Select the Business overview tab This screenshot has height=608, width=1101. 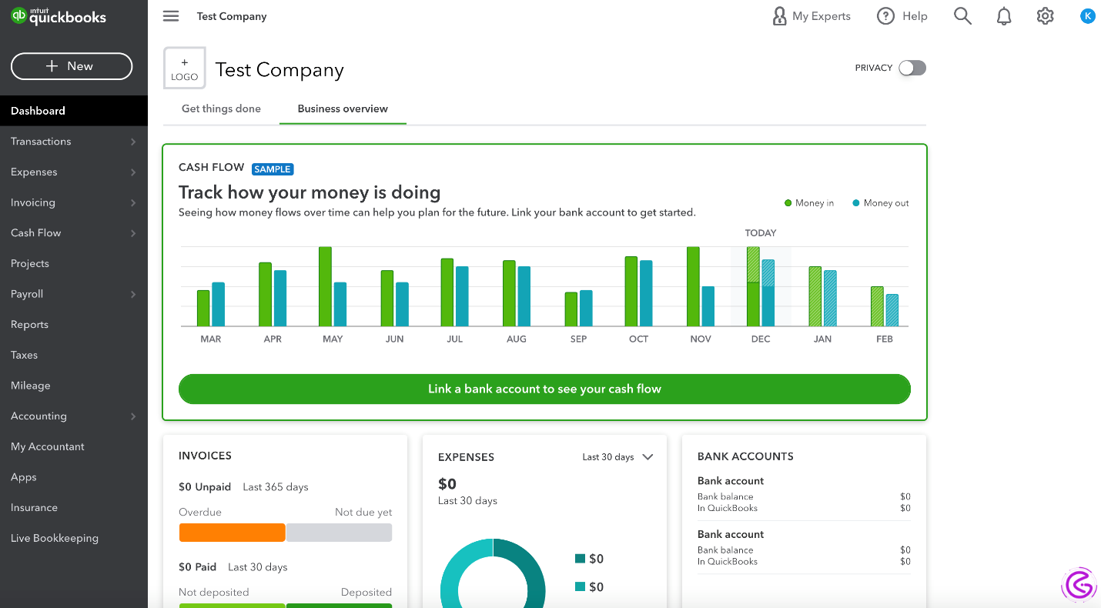(342, 109)
